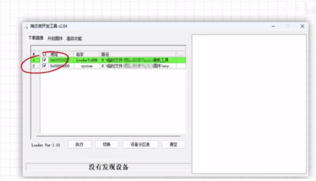Image resolution: width=316 pixels, height=181 pixels.
Task: Select the system row path cell
Action: pyautogui.click(x=137, y=66)
